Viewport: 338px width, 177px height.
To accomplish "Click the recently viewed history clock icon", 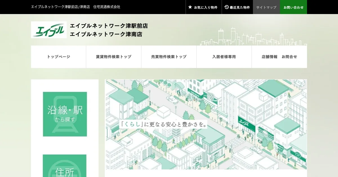I will [226, 7].
